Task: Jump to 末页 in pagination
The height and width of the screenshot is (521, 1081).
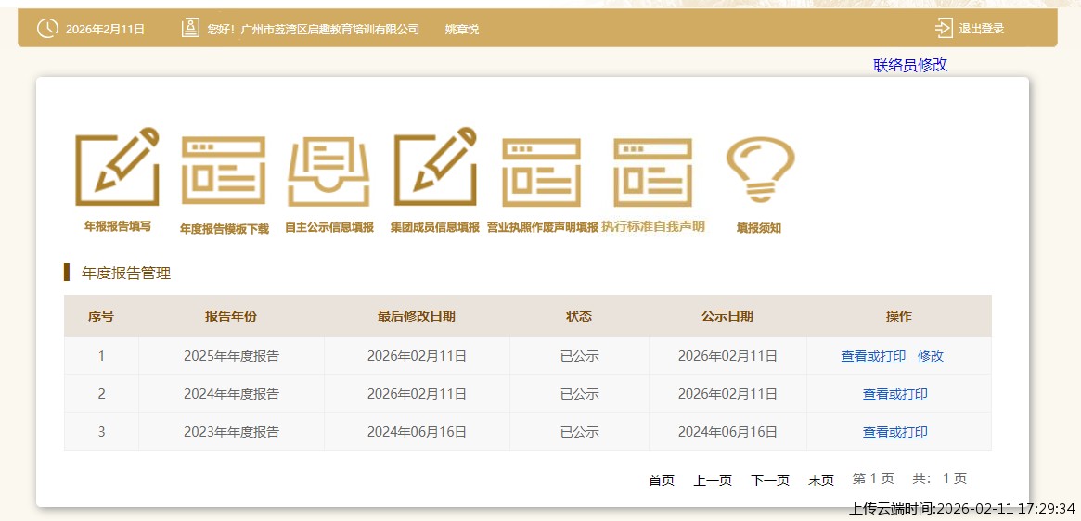Action: [x=821, y=479]
